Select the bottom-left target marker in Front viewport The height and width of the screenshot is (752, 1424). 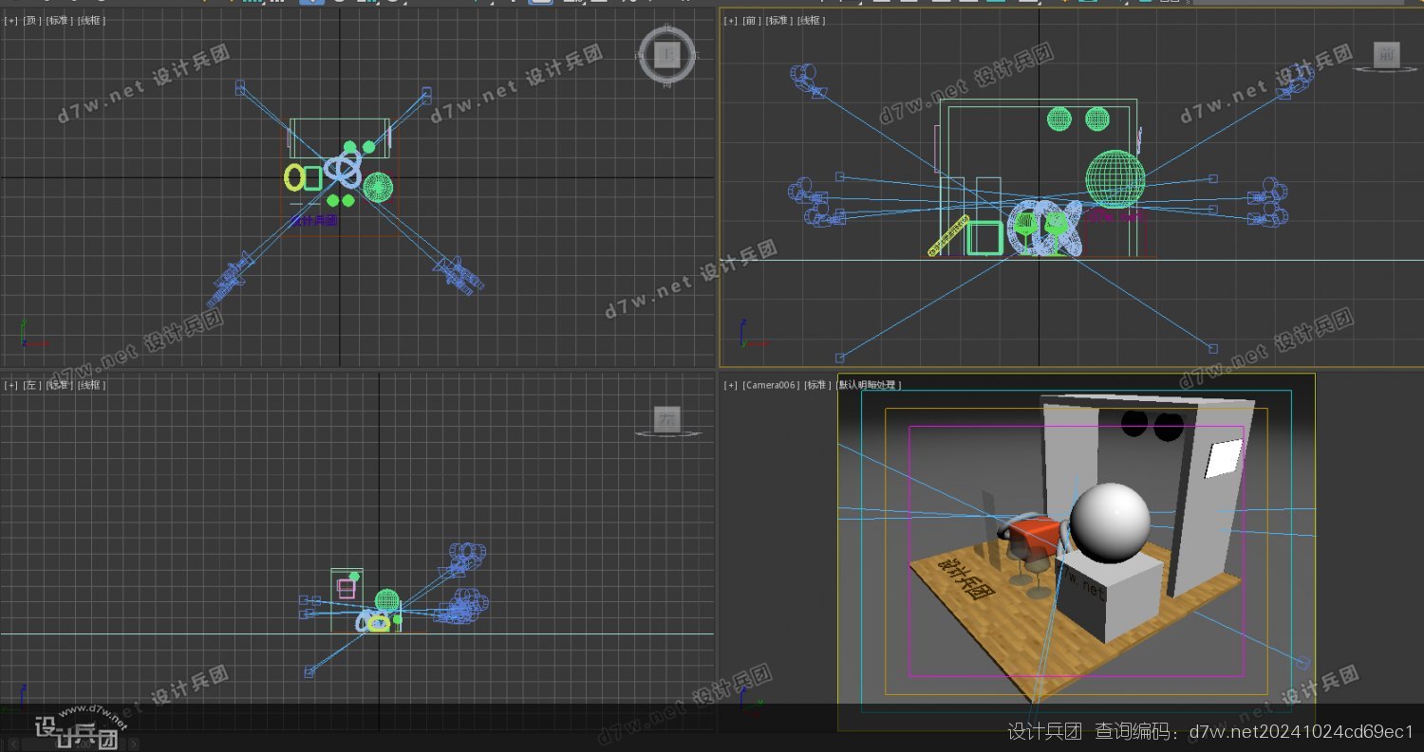840,358
